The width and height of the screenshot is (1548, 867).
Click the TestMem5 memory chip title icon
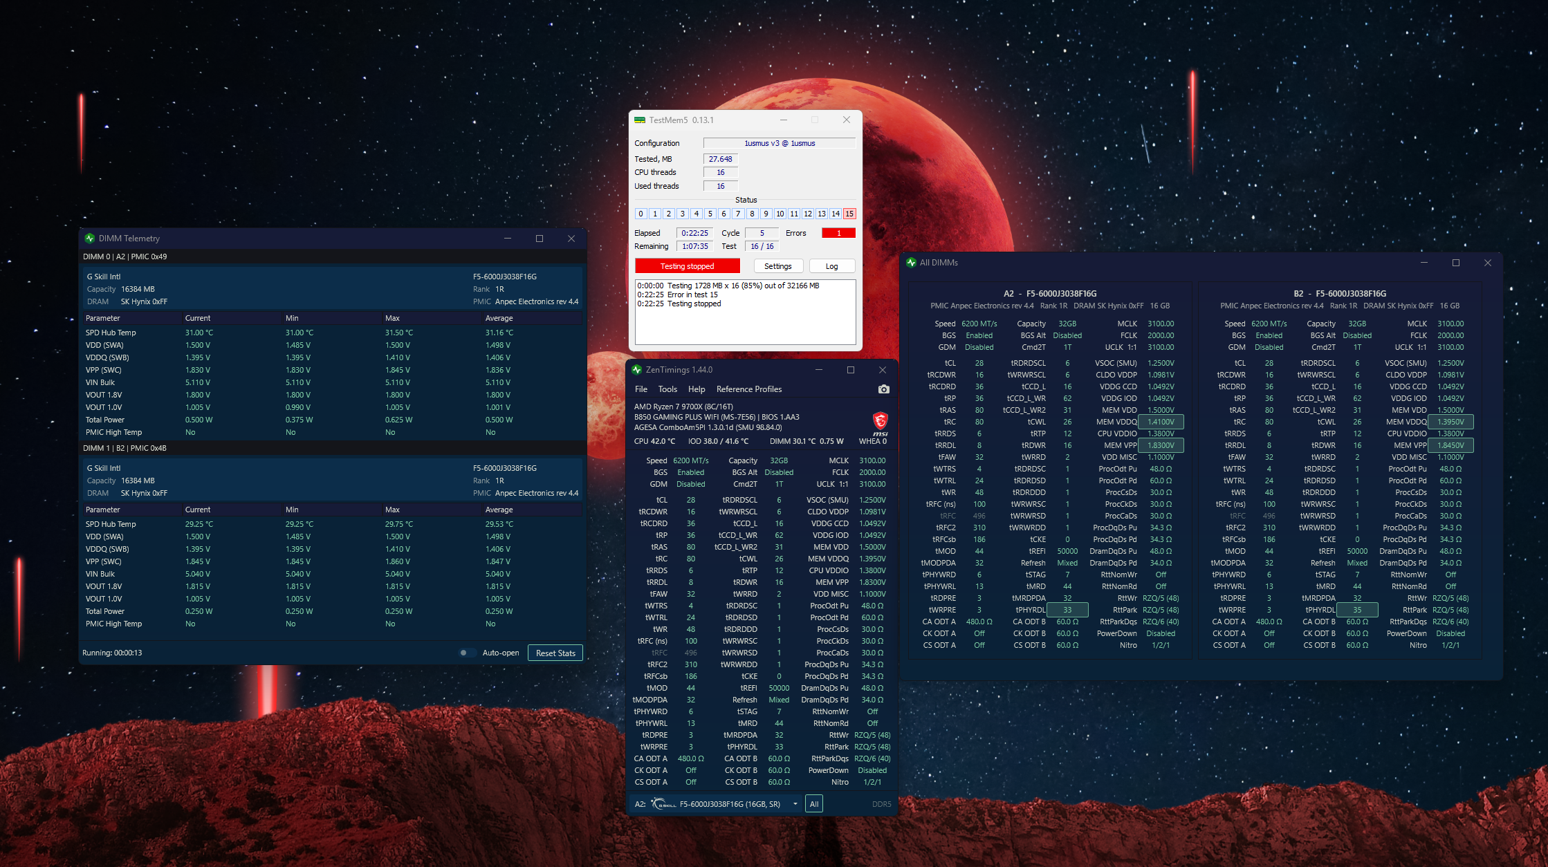[640, 120]
